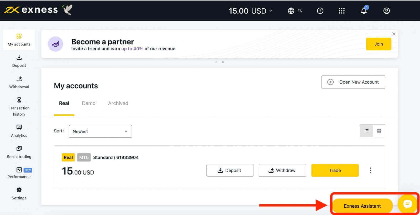Open account three-dot options menu

(370, 170)
